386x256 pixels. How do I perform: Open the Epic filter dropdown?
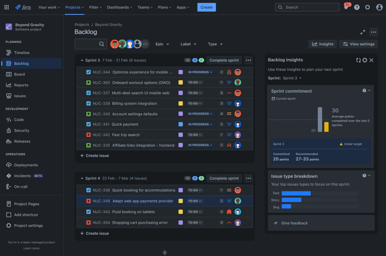[162, 44]
